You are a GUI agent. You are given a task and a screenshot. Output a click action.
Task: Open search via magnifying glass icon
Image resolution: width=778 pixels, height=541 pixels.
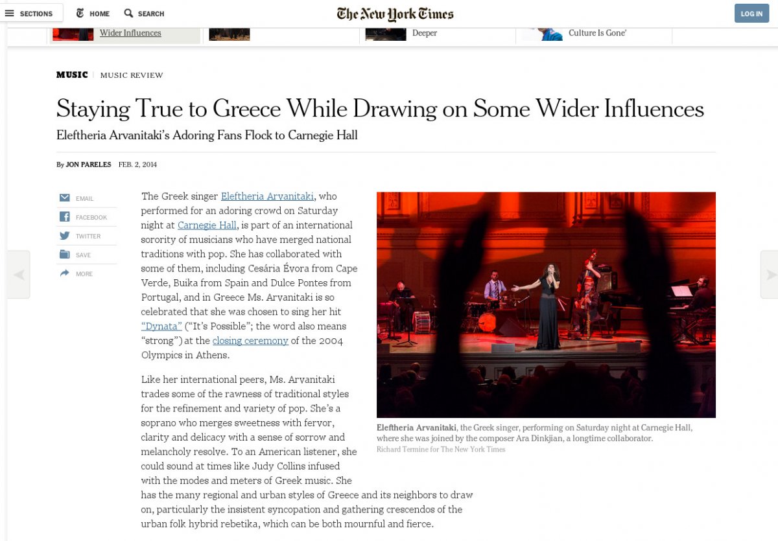tap(128, 13)
